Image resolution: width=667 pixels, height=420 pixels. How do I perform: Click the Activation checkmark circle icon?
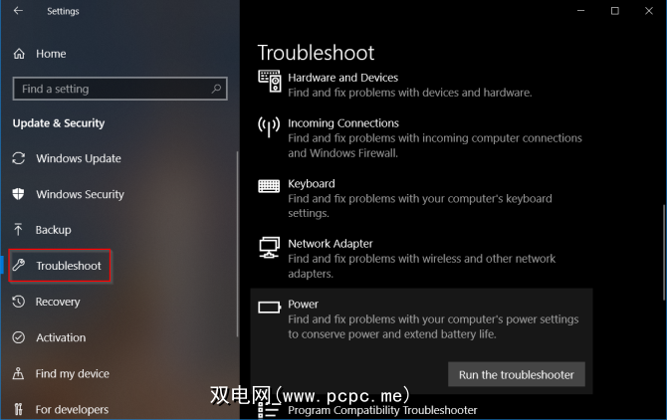[18, 337]
